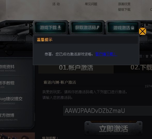This screenshot has height=139, width=152.
Task: Open 新手教程 in the sidebar
Action: click(x=7, y=84)
